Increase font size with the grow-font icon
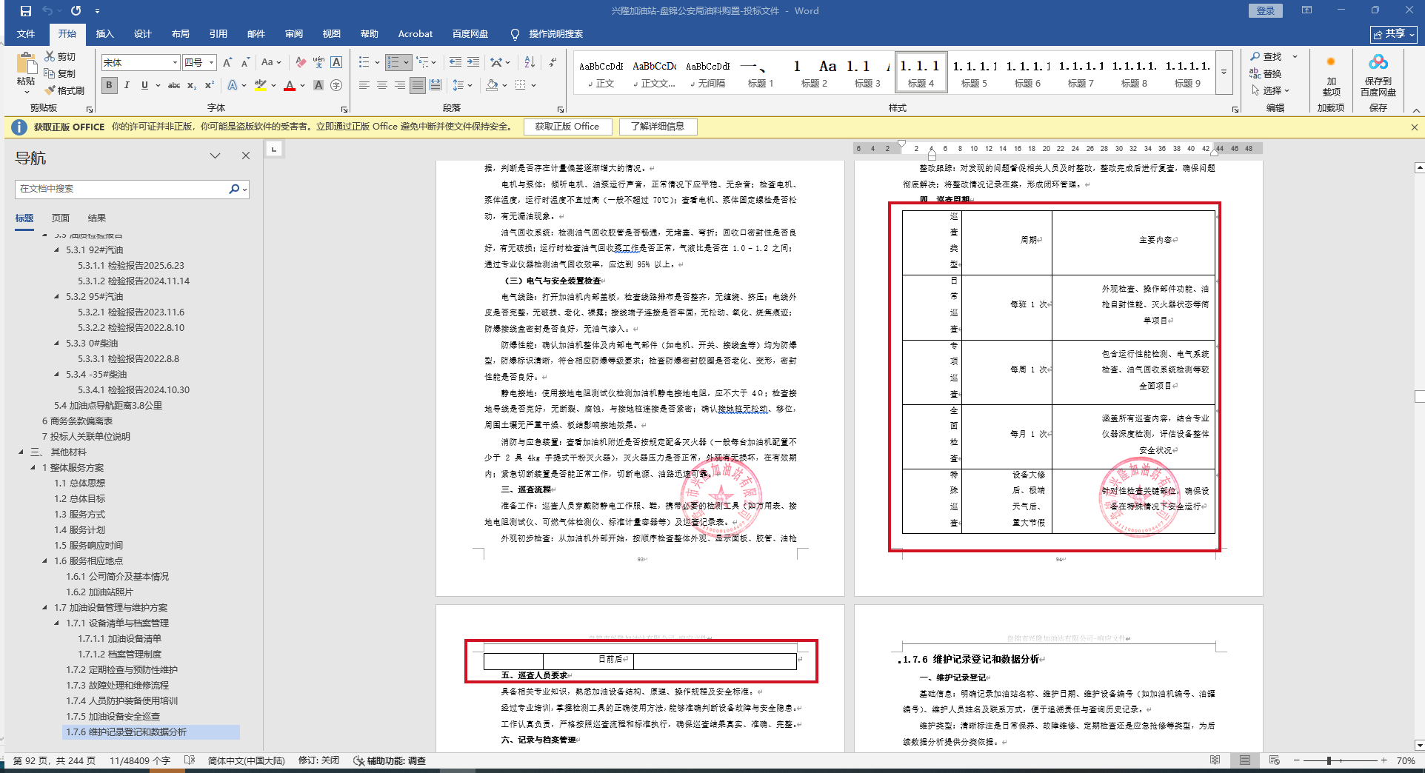The width and height of the screenshot is (1425, 773). coord(227,63)
